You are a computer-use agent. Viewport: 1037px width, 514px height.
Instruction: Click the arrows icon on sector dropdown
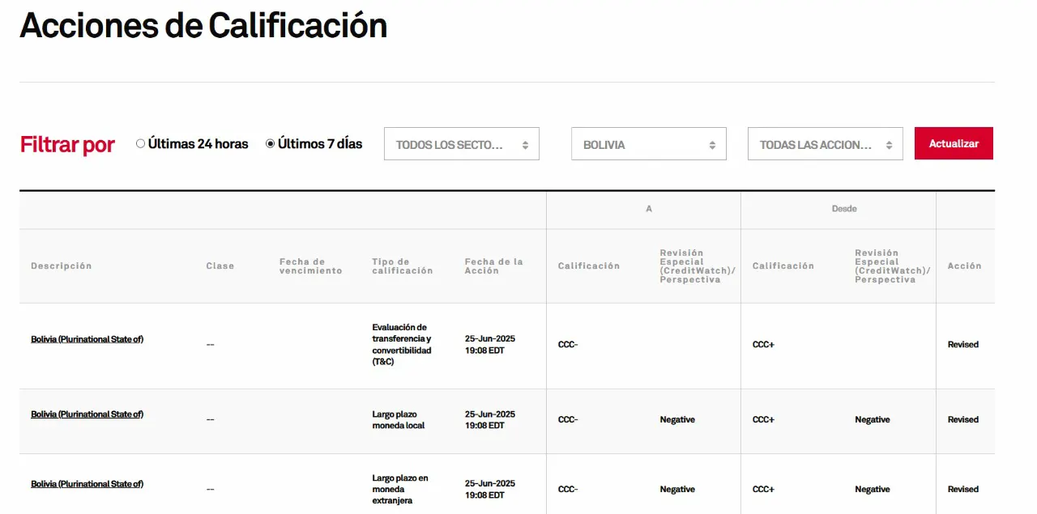[x=525, y=145]
